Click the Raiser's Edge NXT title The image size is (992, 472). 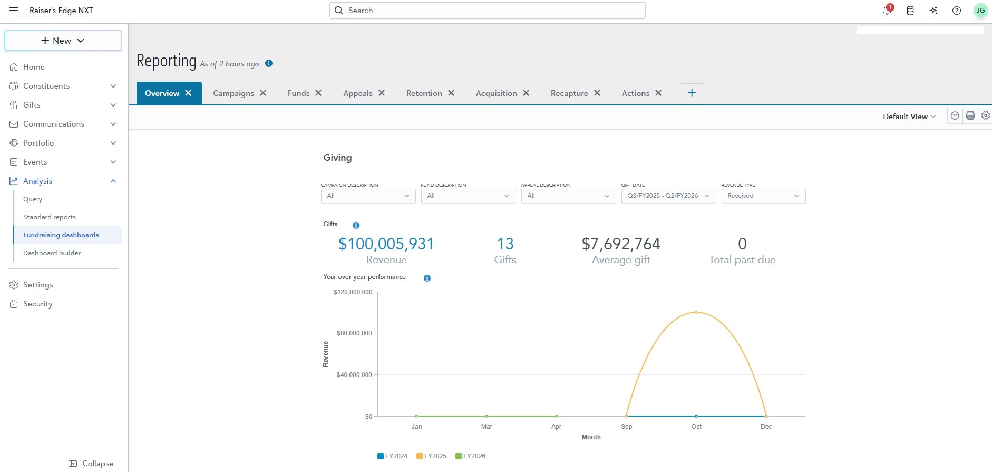click(x=61, y=11)
